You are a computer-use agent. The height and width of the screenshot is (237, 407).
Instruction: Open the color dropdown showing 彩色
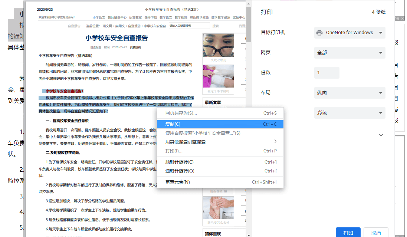pyautogui.click(x=349, y=113)
